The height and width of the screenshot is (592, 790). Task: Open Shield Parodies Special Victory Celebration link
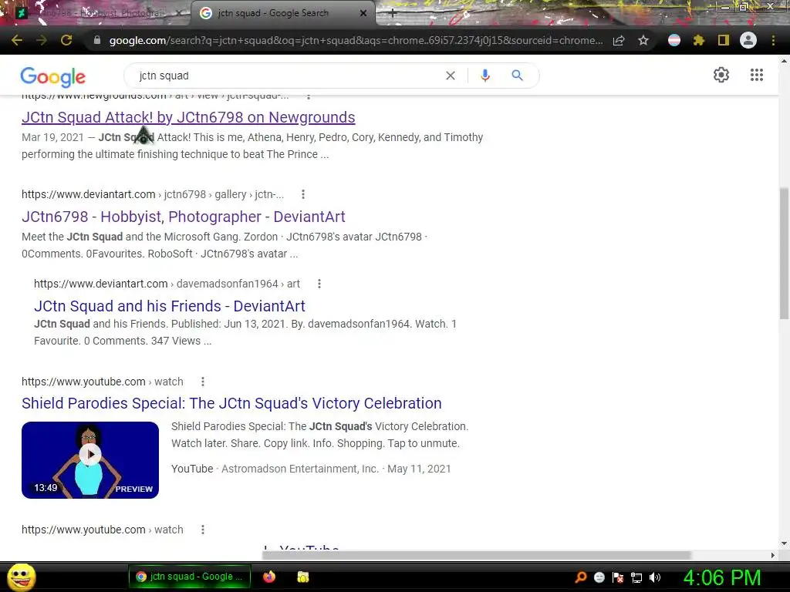[231, 403]
